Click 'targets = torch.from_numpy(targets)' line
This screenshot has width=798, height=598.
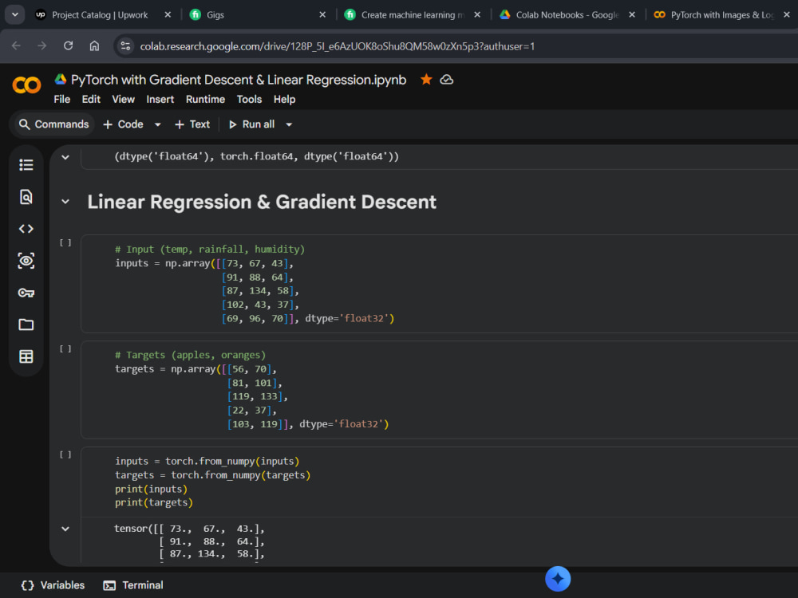pos(213,475)
